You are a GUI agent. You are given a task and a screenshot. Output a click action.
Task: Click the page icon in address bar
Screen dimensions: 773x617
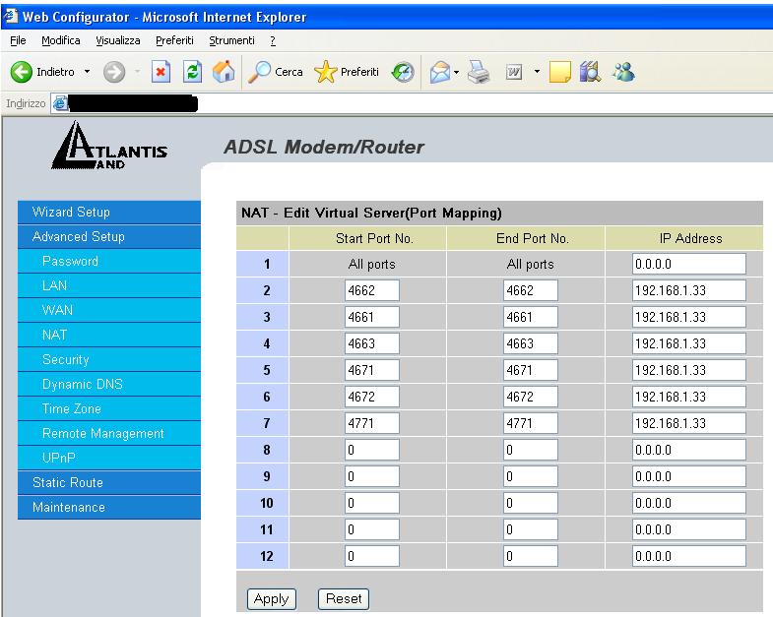tap(60, 103)
